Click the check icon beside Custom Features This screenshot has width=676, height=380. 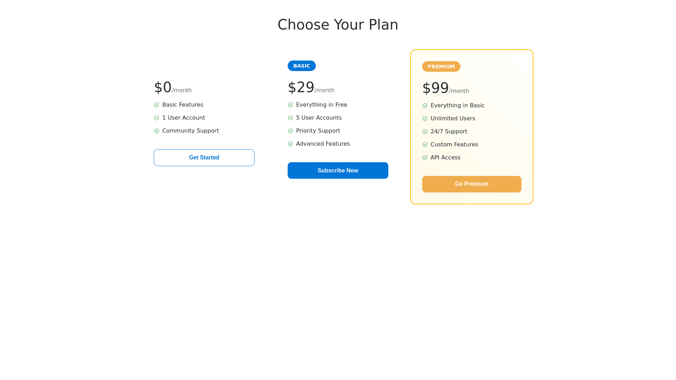[x=425, y=145]
